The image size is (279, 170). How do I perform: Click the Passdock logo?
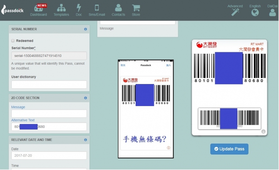click(x=12, y=10)
